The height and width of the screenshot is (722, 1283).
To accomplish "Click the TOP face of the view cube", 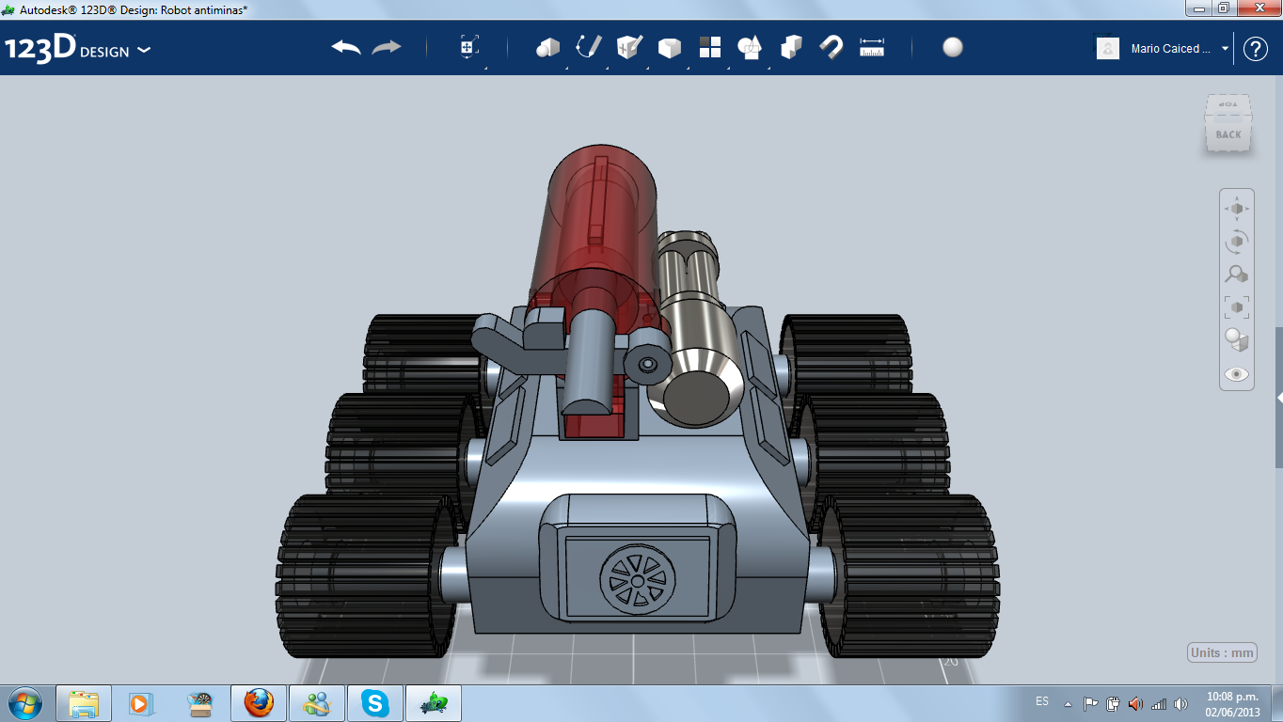I will tap(1228, 103).
